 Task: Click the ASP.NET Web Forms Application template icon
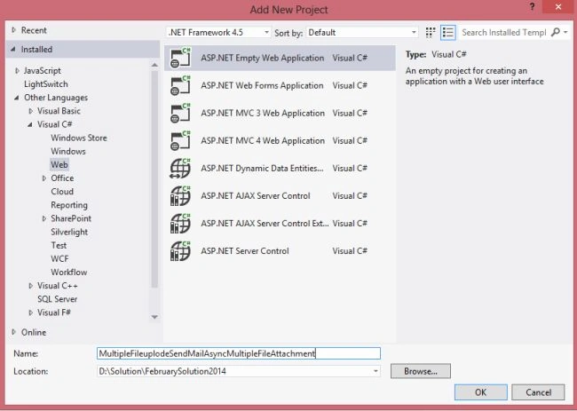180,85
